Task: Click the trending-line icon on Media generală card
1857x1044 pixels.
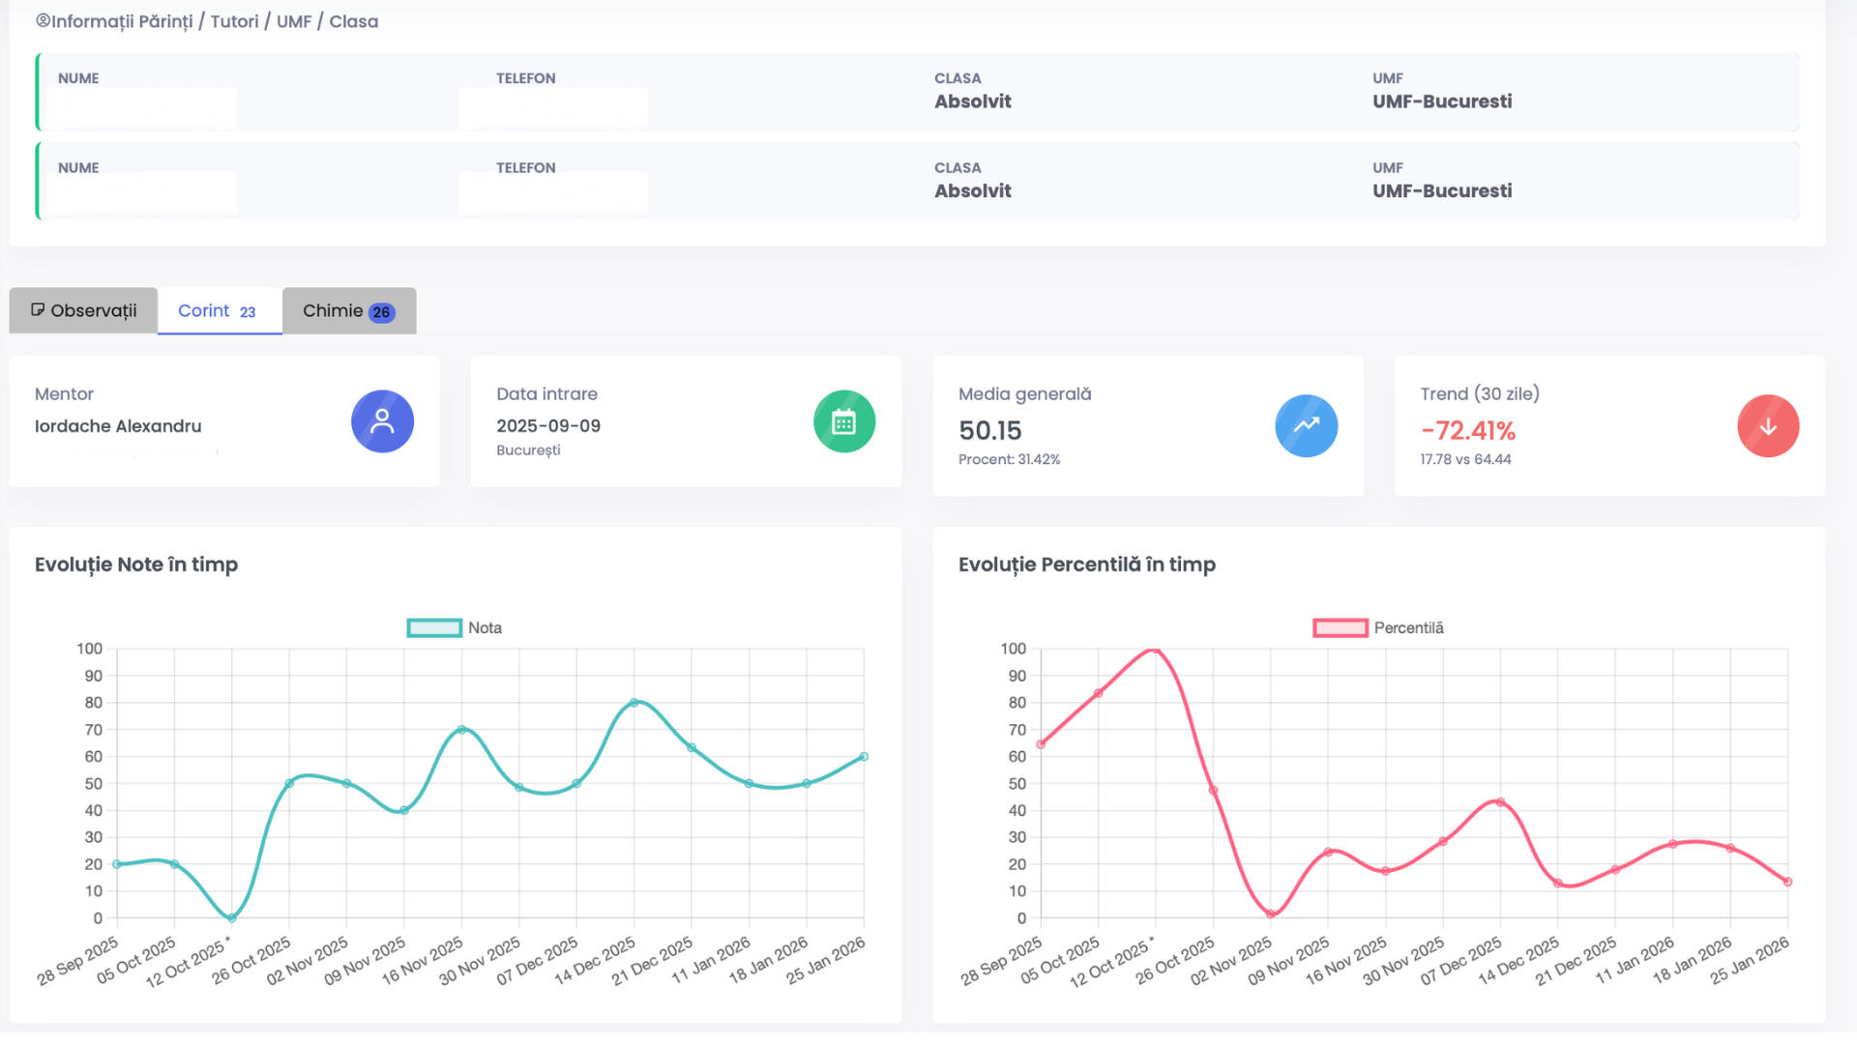Action: pyautogui.click(x=1306, y=425)
